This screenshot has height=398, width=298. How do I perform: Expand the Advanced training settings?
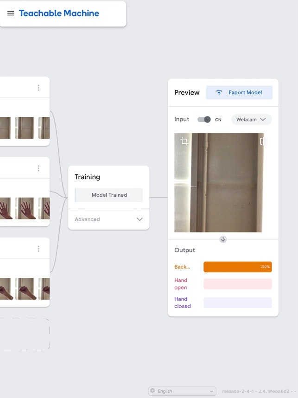point(109,219)
